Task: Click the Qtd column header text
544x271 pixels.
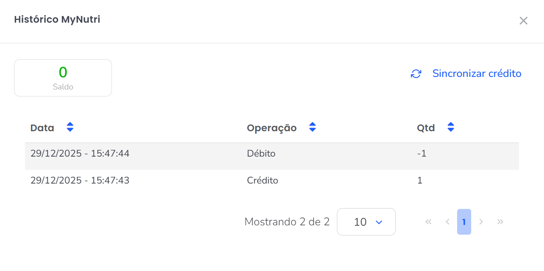Action: [426, 128]
